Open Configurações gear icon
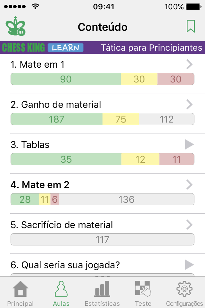Viewport: 205px width, 308px height. (x=184, y=293)
